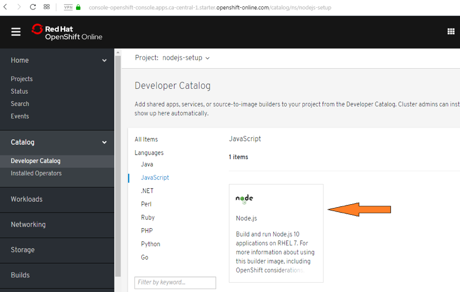Click the browser tab groups icon

(x=46, y=7)
